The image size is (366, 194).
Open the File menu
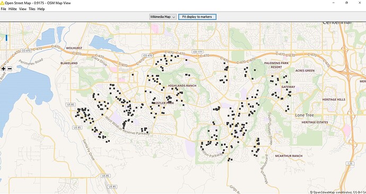tap(3, 9)
